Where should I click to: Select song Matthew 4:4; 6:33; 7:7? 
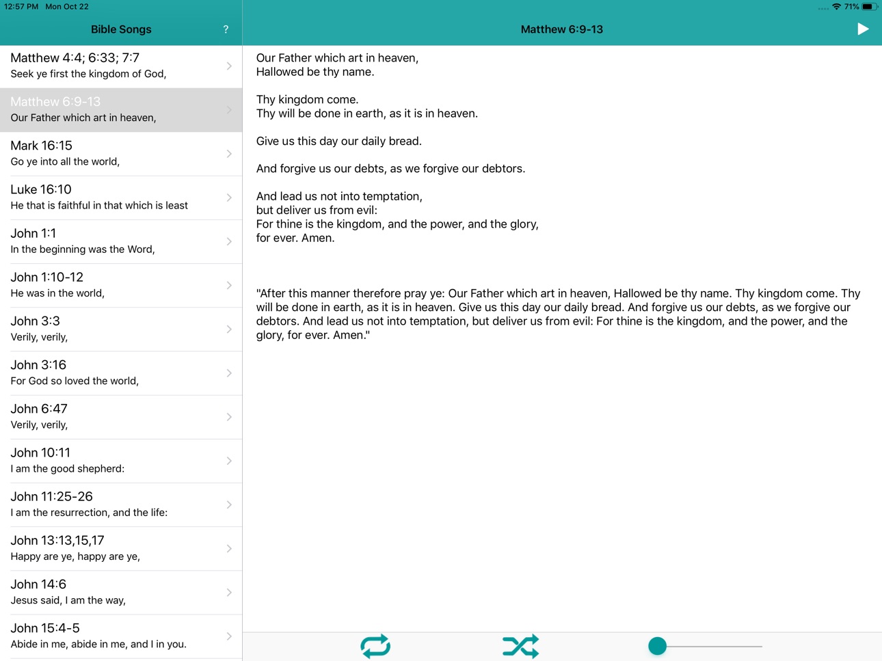(x=121, y=66)
